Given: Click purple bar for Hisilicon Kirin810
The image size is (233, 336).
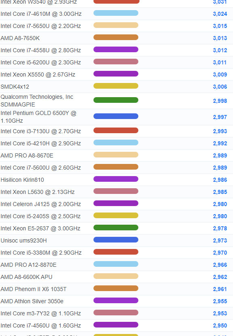Looking at the screenshot, I should 116,179.
